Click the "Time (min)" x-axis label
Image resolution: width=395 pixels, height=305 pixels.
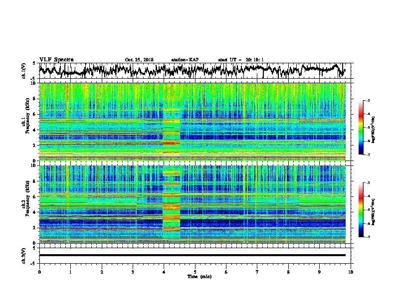coord(199,277)
